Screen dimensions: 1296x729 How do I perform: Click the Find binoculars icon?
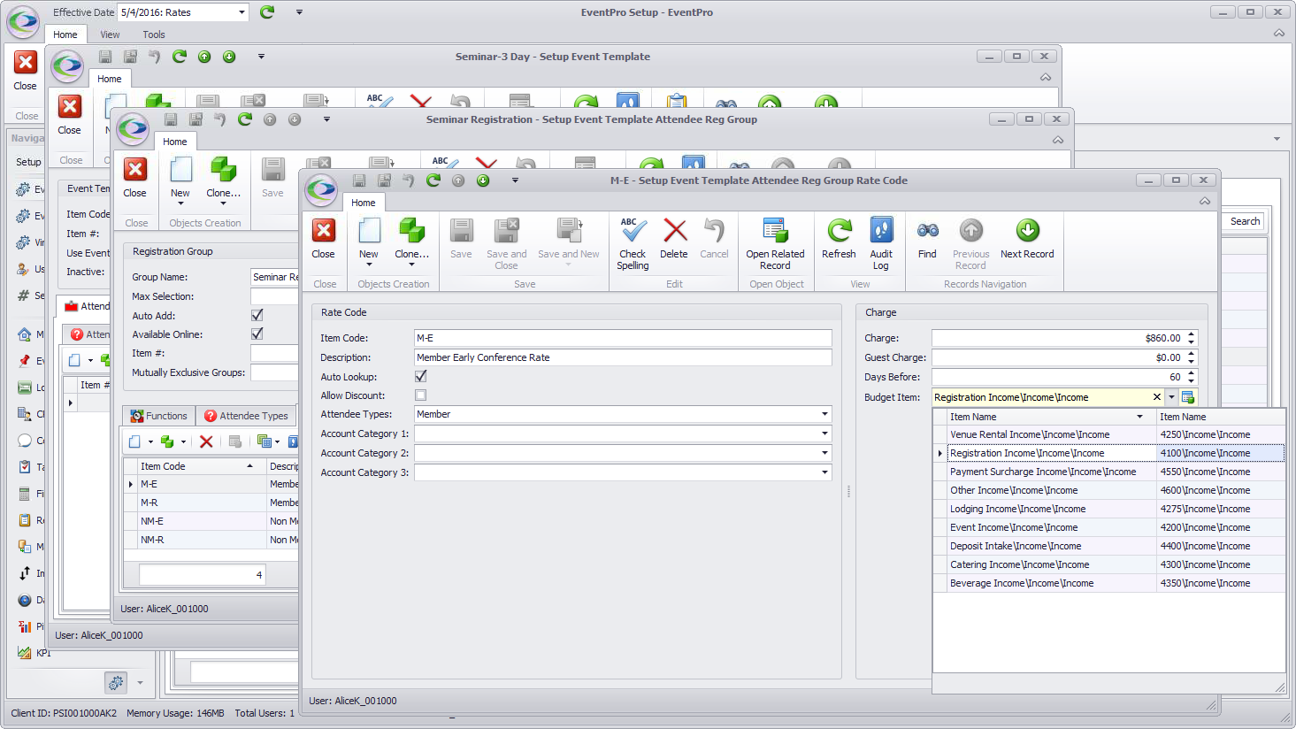[927, 231]
